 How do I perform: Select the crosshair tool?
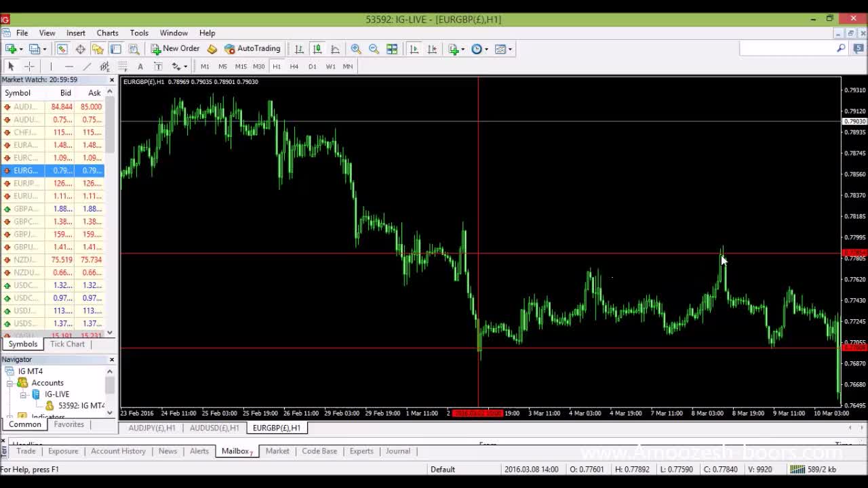(29, 66)
